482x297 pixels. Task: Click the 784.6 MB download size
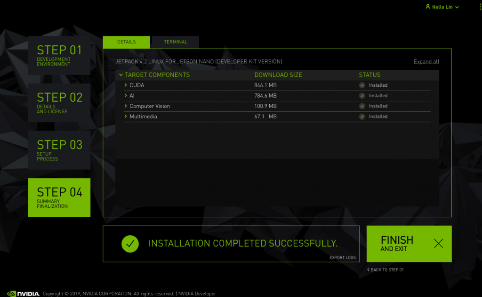pos(265,96)
